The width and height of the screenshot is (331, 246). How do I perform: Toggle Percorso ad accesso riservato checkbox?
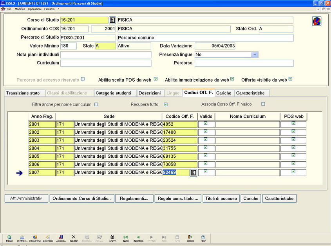point(83,79)
